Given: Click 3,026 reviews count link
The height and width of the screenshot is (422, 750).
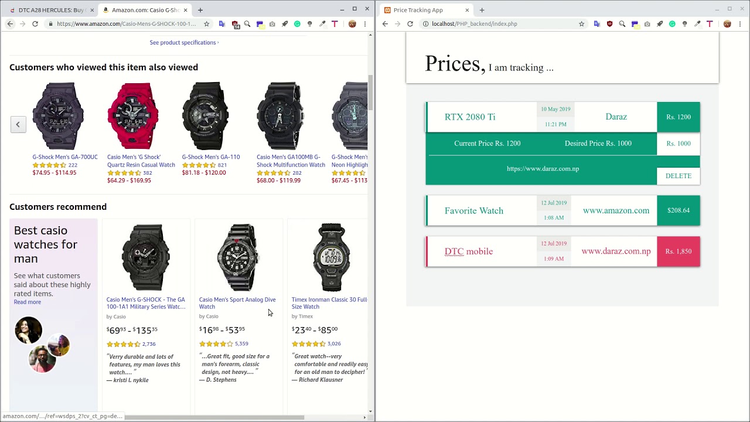Looking at the screenshot, I should [334, 343].
